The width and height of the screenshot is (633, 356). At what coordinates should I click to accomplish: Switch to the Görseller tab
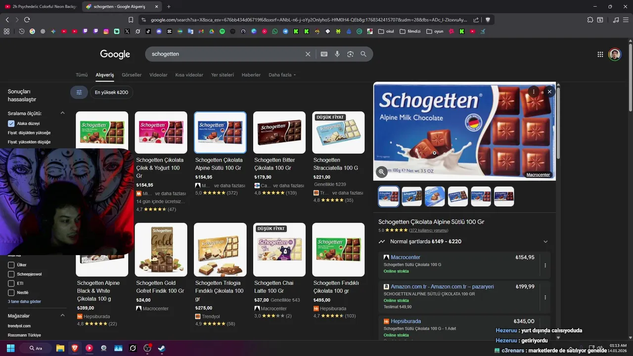pyautogui.click(x=132, y=75)
